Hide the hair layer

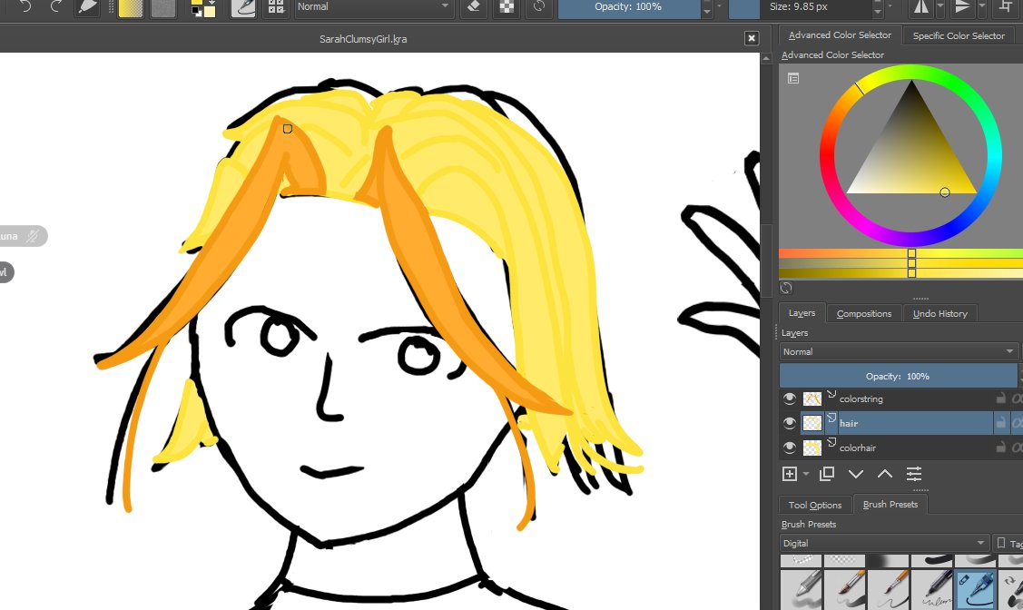coord(790,423)
